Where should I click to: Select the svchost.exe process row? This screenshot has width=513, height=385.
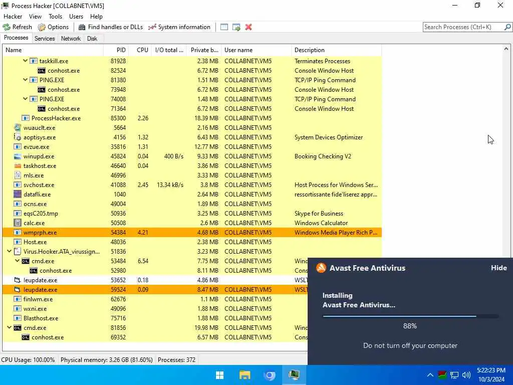[192, 184]
